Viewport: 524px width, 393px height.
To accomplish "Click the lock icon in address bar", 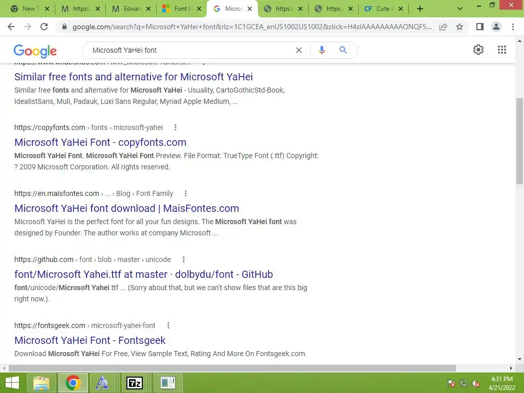I will click(64, 27).
